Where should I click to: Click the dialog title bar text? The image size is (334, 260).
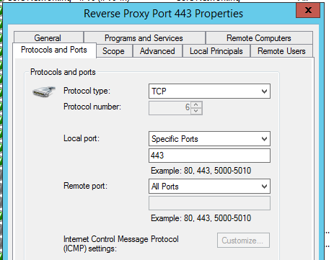point(164,14)
